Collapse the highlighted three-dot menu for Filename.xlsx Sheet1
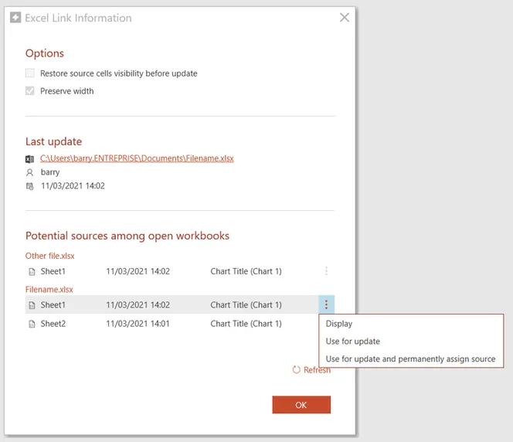This screenshot has width=513, height=442. (x=326, y=304)
